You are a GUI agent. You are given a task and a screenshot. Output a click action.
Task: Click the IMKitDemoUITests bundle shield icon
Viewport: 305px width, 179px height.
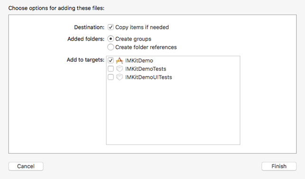click(120, 77)
